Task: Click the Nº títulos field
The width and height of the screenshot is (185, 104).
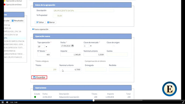Action: pos(44,55)
